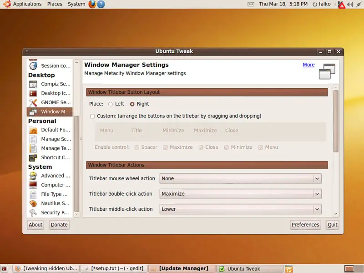Click the settings pane vertical scrollbar thumb
Viewport: 364px width, 273px height.
336,121
